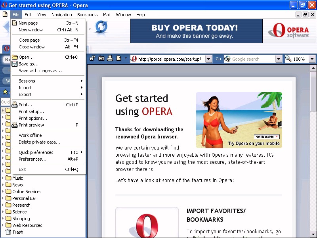Screen dimensions: 317x238
Task: Expand the Research folder arrow
Action: point(3,205)
